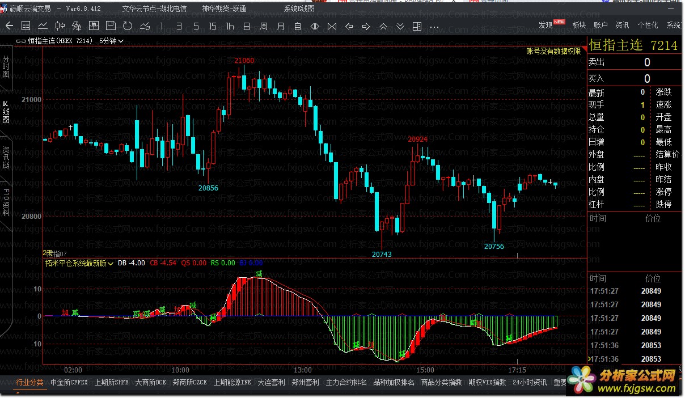Select the 大连套利 bottom tab

coord(272,382)
